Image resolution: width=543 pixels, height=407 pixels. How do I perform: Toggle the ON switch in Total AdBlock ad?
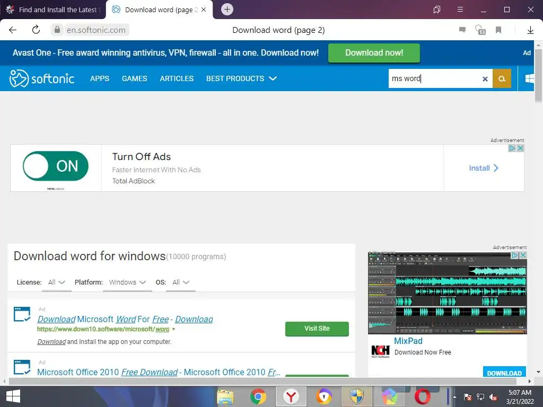(56, 166)
